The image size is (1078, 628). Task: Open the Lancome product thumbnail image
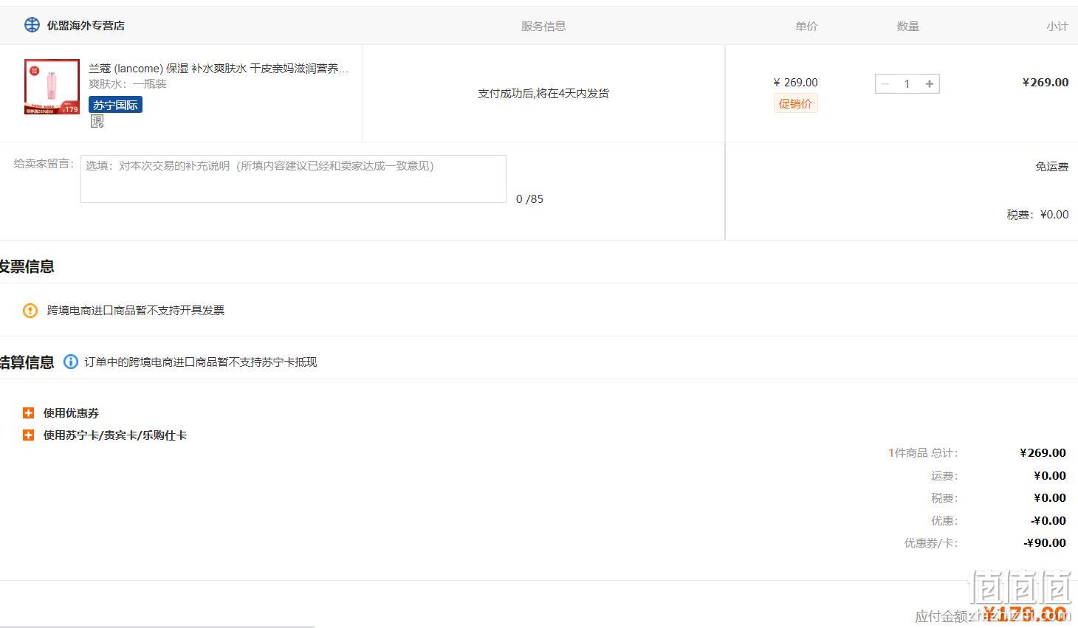pyautogui.click(x=52, y=87)
